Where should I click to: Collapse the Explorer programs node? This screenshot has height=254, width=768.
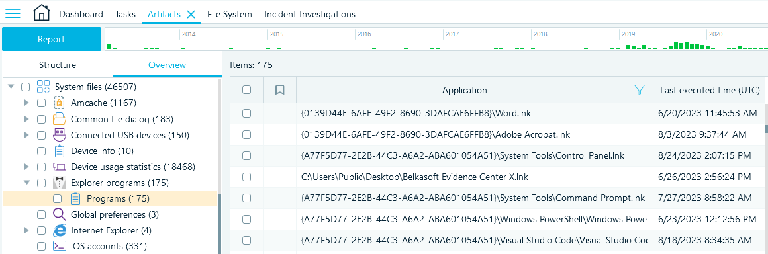click(x=27, y=183)
